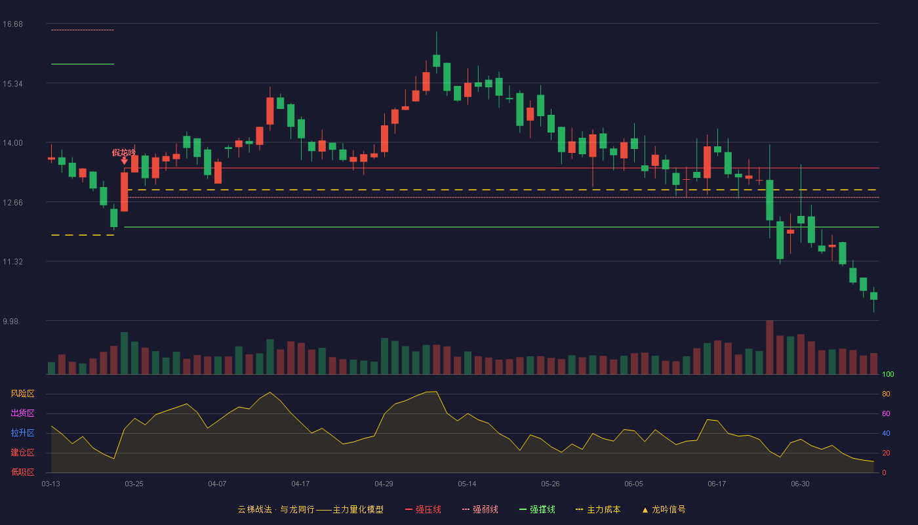Screen dimensions: 918x525
Task: Click the 04-07 date label
Action: click(x=218, y=484)
